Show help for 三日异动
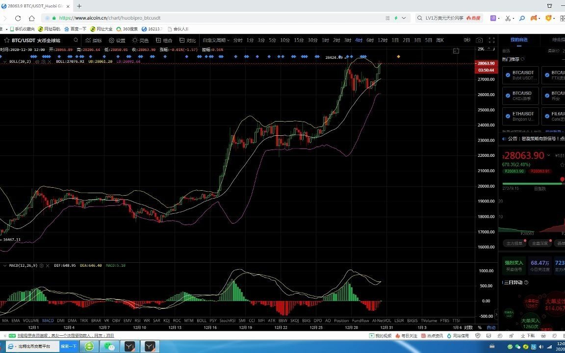 (x=526, y=283)
